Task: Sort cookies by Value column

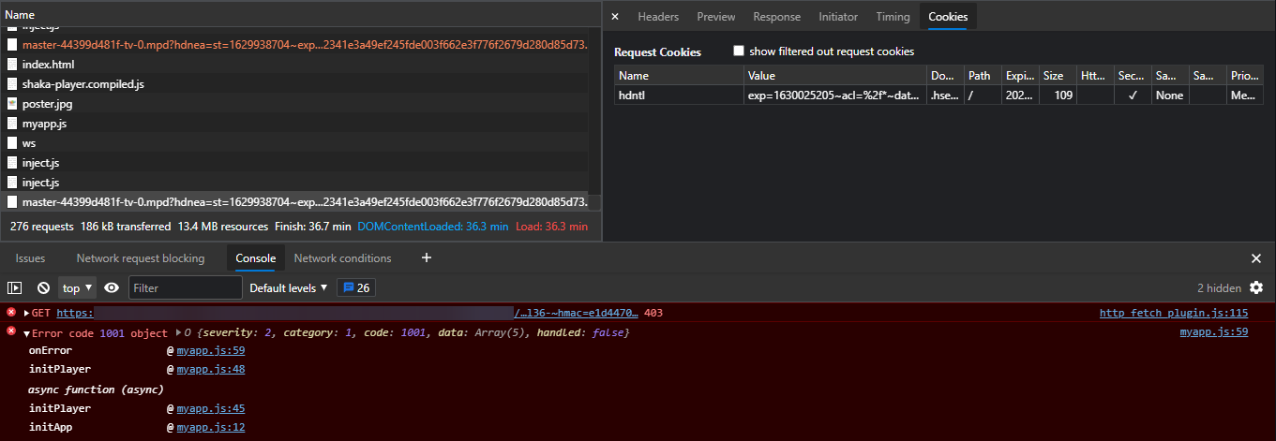Action: coord(835,76)
